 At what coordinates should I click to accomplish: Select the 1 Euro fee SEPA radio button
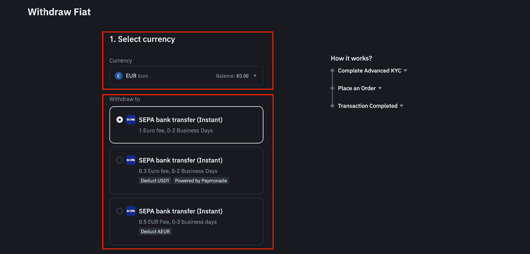pos(120,120)
